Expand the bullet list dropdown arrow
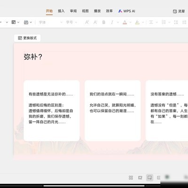 point(169,23)
